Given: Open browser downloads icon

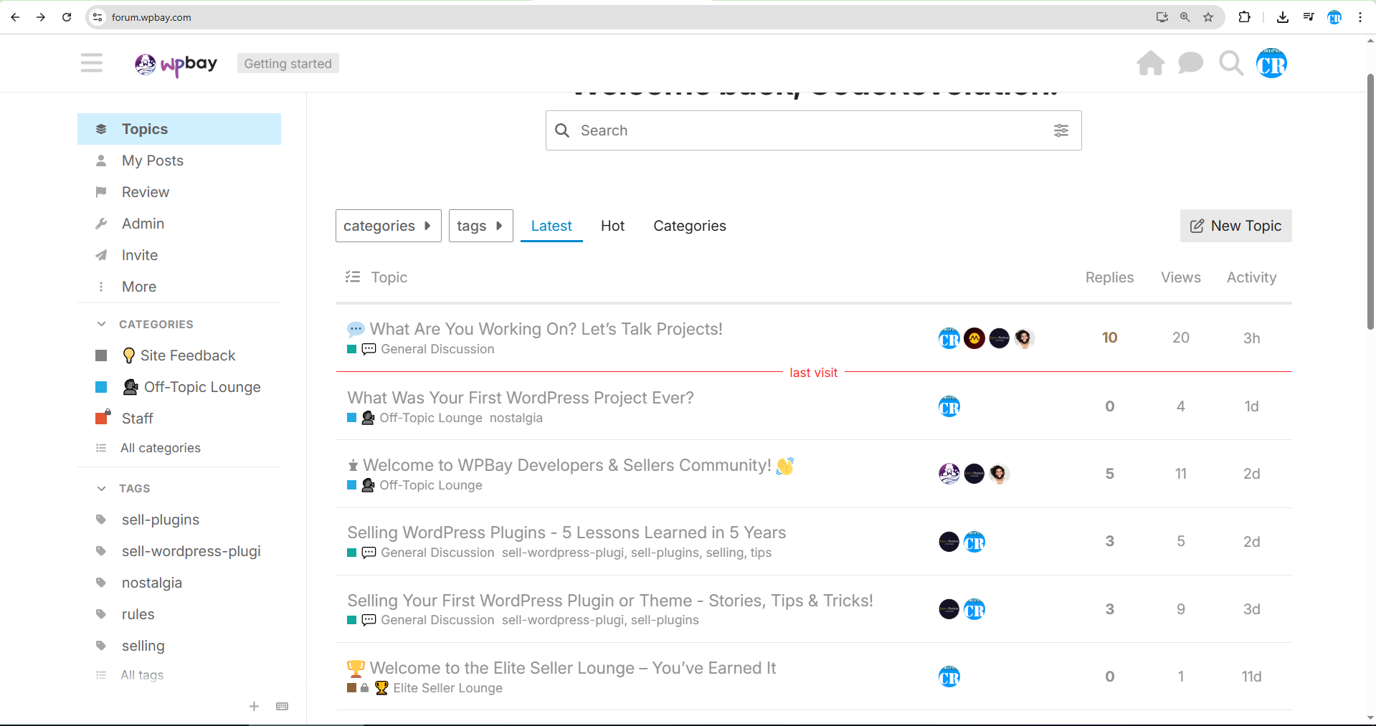Looking at the screenshot, I should [x=1283, y=17].
